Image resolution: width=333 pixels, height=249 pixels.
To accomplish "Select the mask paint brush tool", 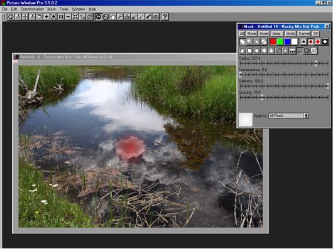I will click(x=300, y=51).
